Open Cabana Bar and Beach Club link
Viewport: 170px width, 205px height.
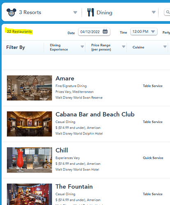[95, 114]
